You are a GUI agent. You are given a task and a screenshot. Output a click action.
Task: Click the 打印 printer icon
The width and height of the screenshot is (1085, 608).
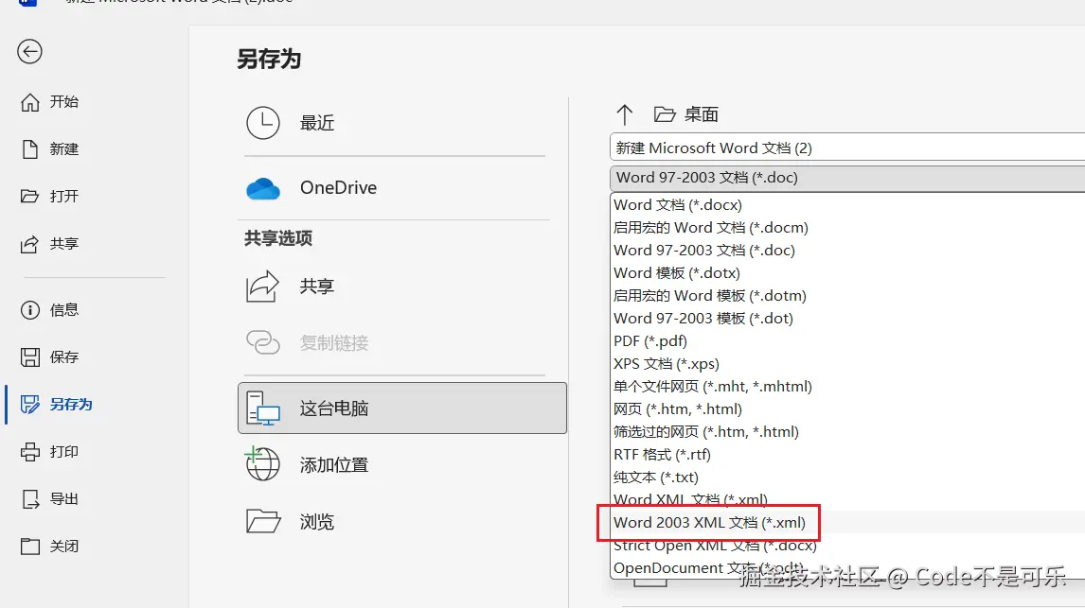29,452
